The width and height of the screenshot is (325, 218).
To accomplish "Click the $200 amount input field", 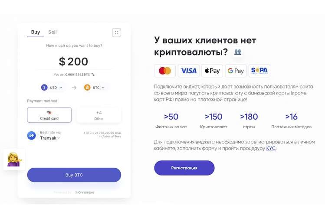I will (74, 62).
